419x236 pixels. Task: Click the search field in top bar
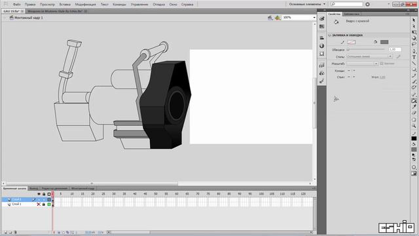pyautogui.click(x=346, y=4)
